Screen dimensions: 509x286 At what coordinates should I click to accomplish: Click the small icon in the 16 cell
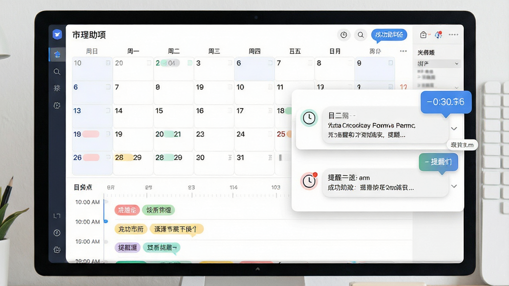click(230, 111)
